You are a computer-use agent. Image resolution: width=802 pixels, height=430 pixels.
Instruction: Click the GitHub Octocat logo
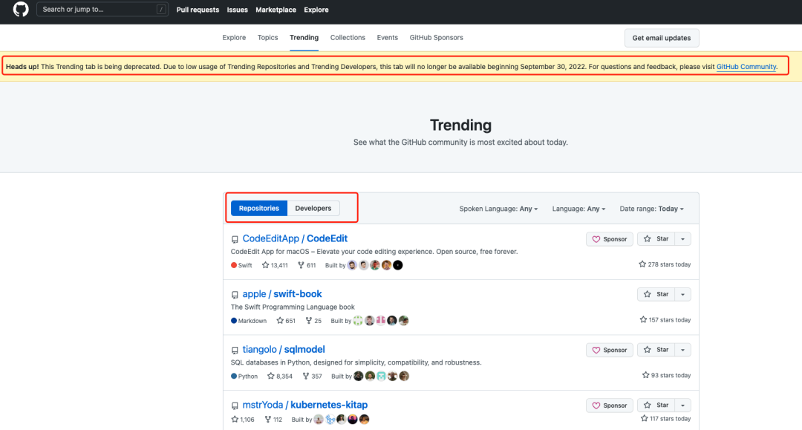point(21,10)
